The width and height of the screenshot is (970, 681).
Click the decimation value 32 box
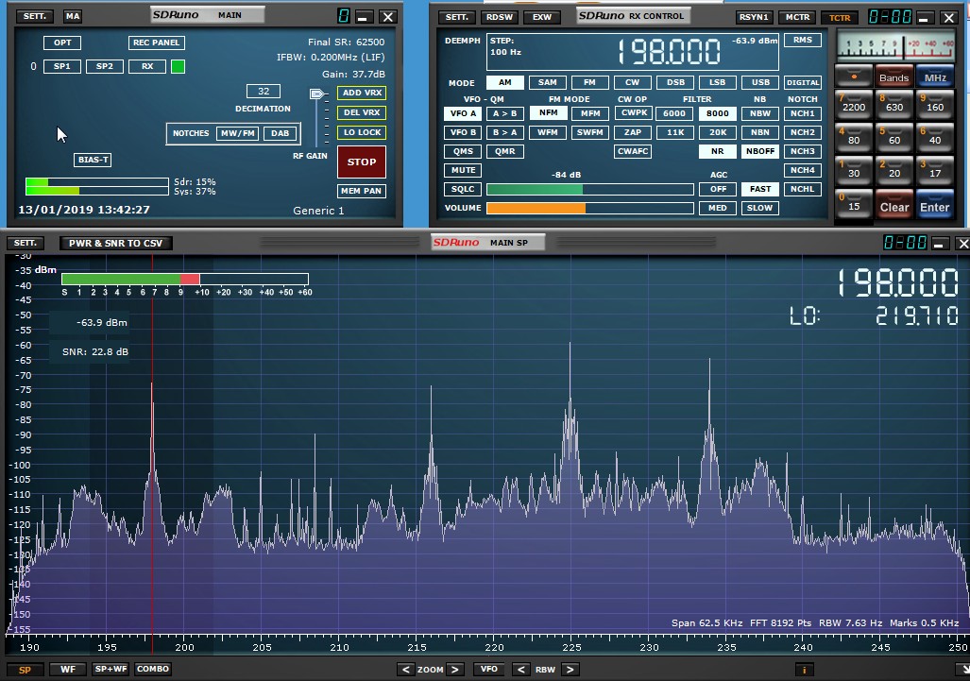(264, 92)
